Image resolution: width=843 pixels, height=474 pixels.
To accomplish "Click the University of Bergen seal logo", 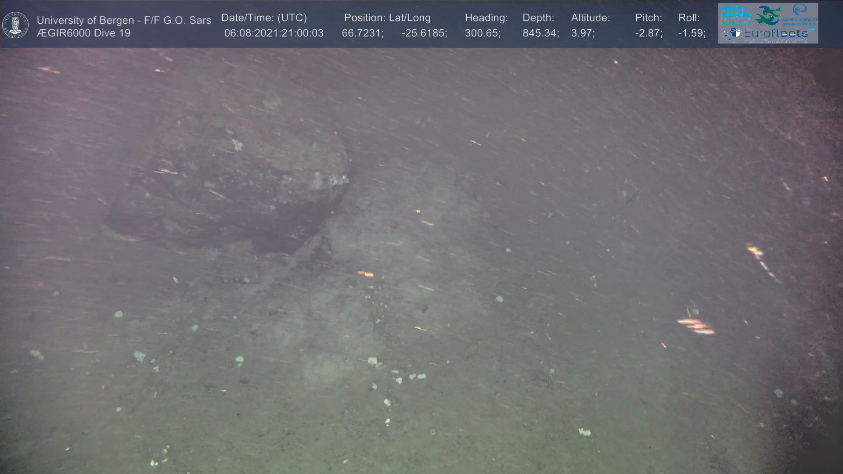I will click(x=15, y=25).
